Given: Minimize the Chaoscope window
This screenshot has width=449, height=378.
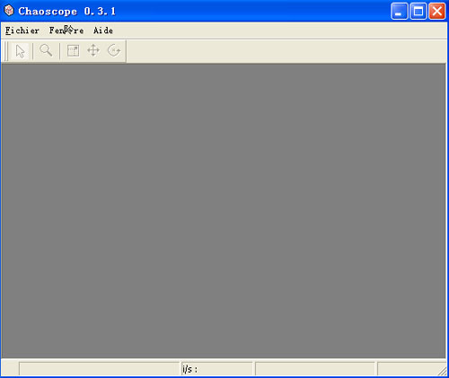Looking at the screenshot, I should (x=399, y=12).
